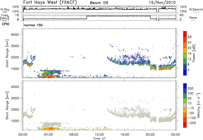Screen dimensions: 203x140
Task: Click the '16:00' time tick label
Action: (125, 135)
